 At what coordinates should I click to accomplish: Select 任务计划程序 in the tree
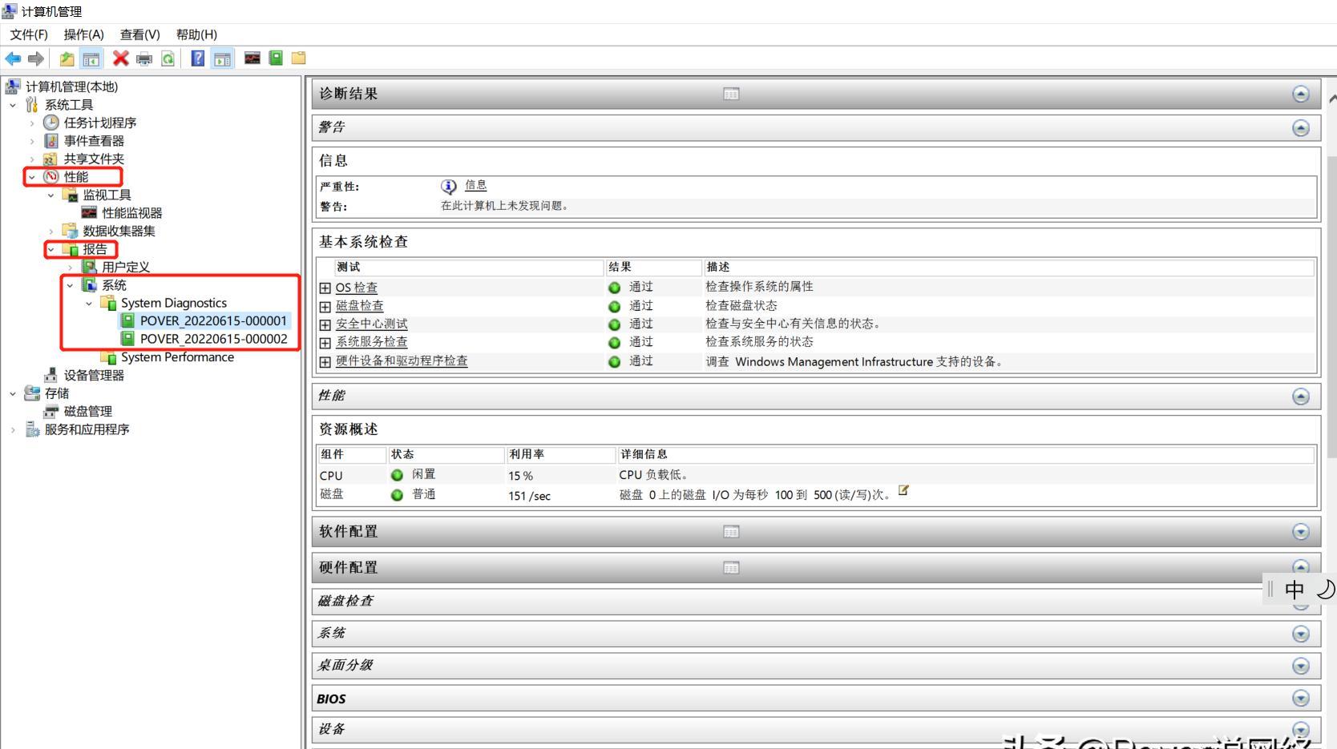100,123
